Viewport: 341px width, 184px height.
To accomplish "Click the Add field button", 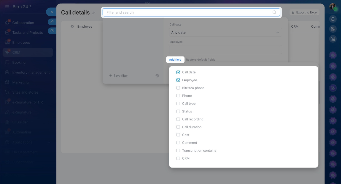I will tap(175, 60).
